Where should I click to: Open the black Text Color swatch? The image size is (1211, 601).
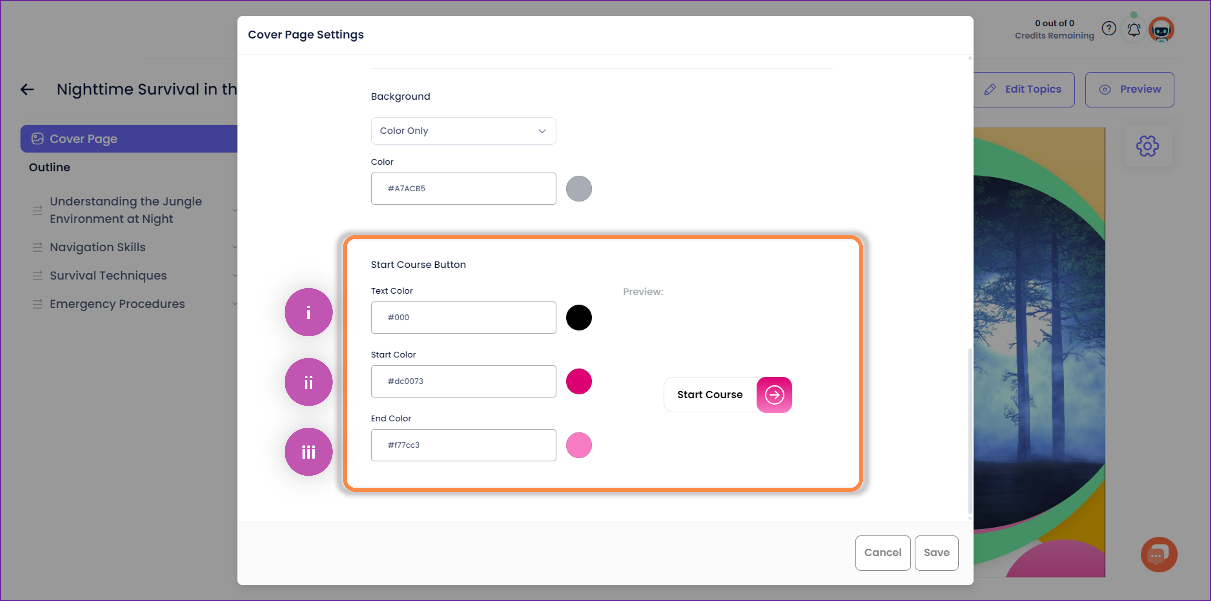tap(578, 317)
